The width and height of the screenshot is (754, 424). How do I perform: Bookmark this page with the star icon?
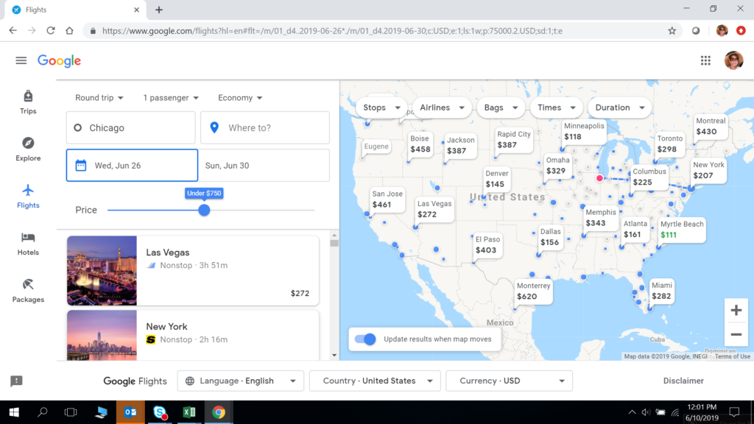point(672,31)
